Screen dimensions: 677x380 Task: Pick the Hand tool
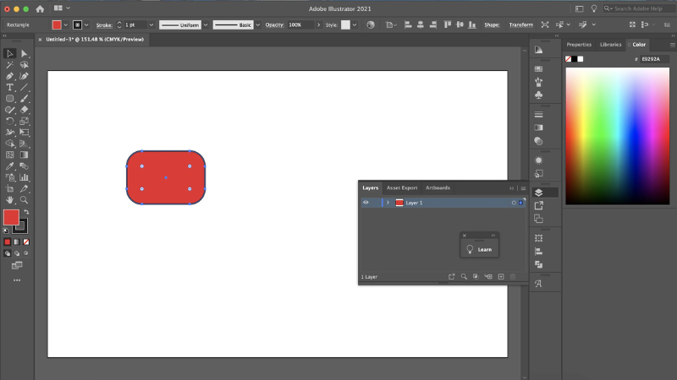point(10,200)
